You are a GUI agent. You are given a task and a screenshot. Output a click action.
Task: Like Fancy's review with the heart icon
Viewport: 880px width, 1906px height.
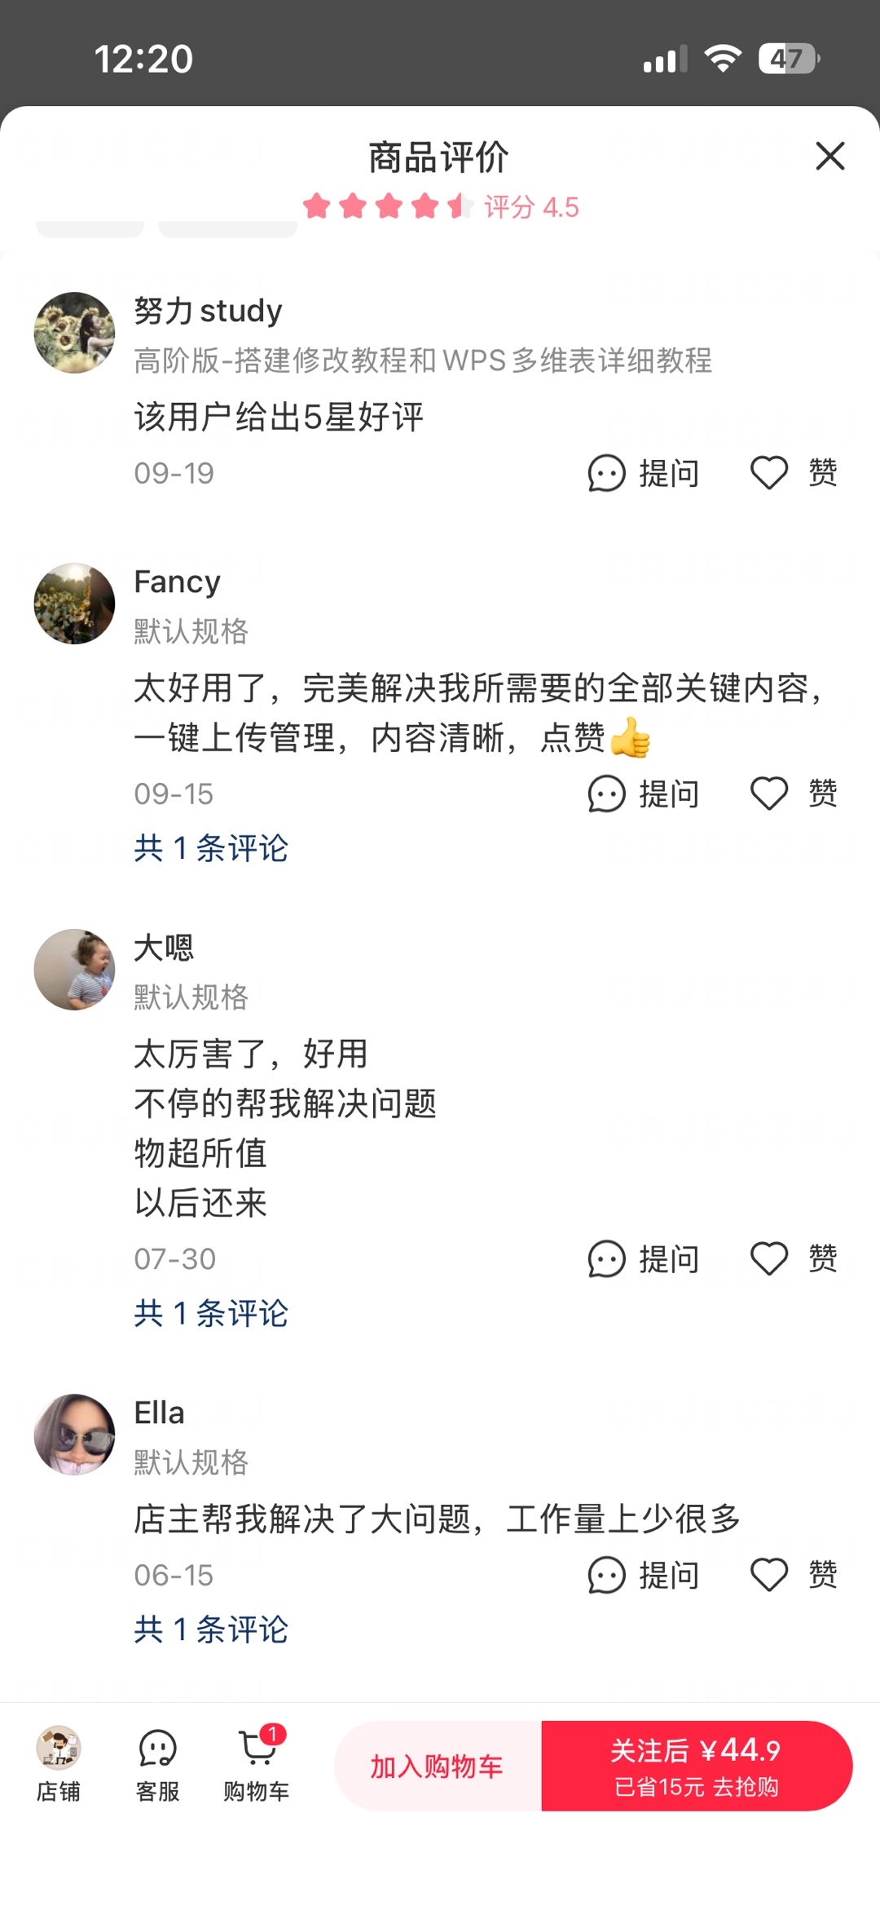[769, 794]
